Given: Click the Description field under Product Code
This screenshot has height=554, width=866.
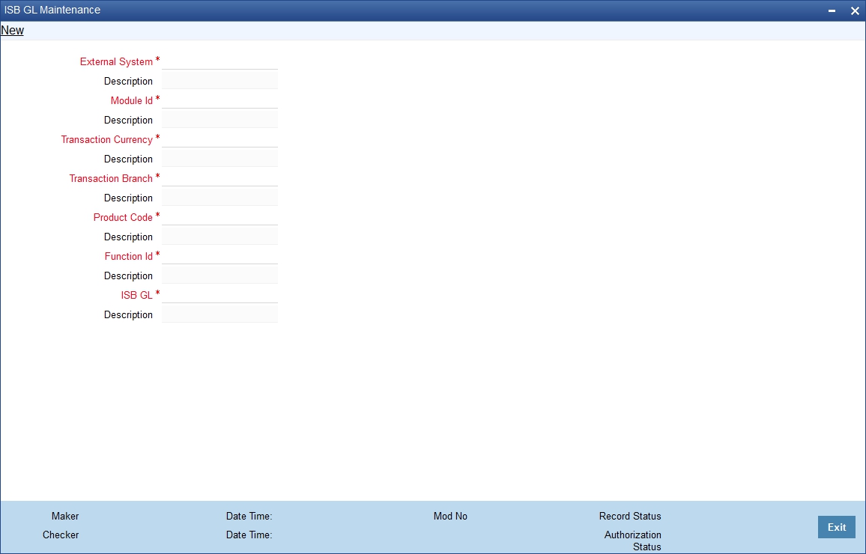Looking at the screenshot, I should point(219,237).
